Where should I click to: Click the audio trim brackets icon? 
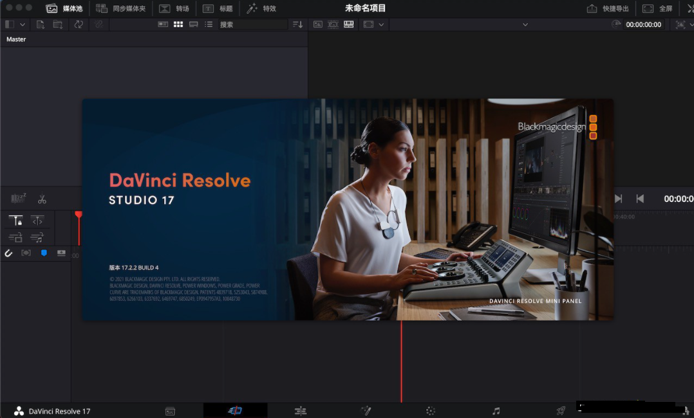(26, 253)
